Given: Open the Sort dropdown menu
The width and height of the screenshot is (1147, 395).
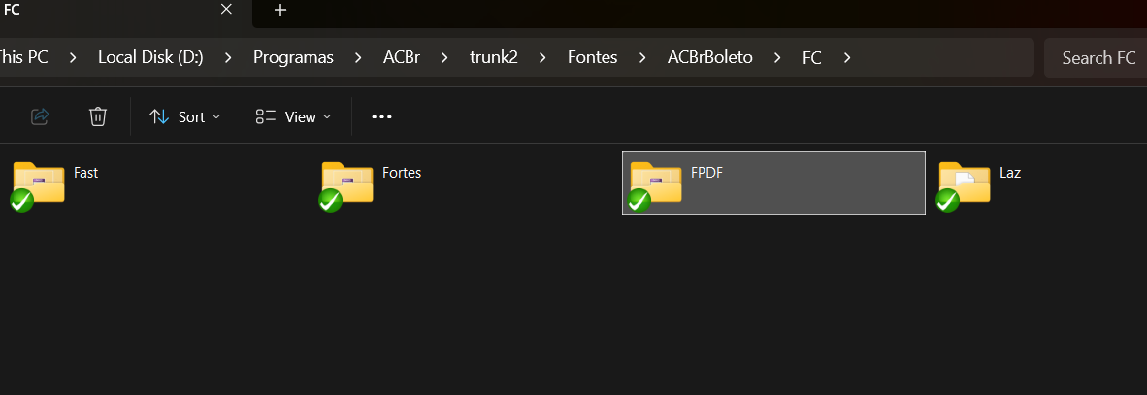Looking at the screenshot, I should point(185,117).
